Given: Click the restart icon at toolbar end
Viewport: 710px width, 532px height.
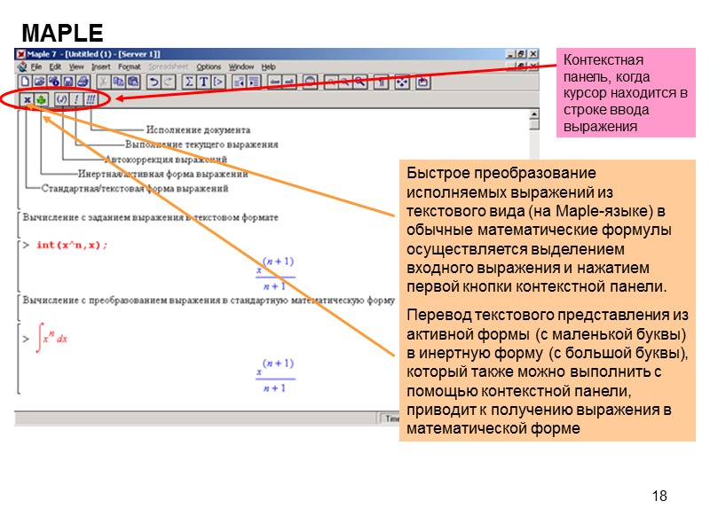Looking at the screenshot, I should tap(423, 82).
